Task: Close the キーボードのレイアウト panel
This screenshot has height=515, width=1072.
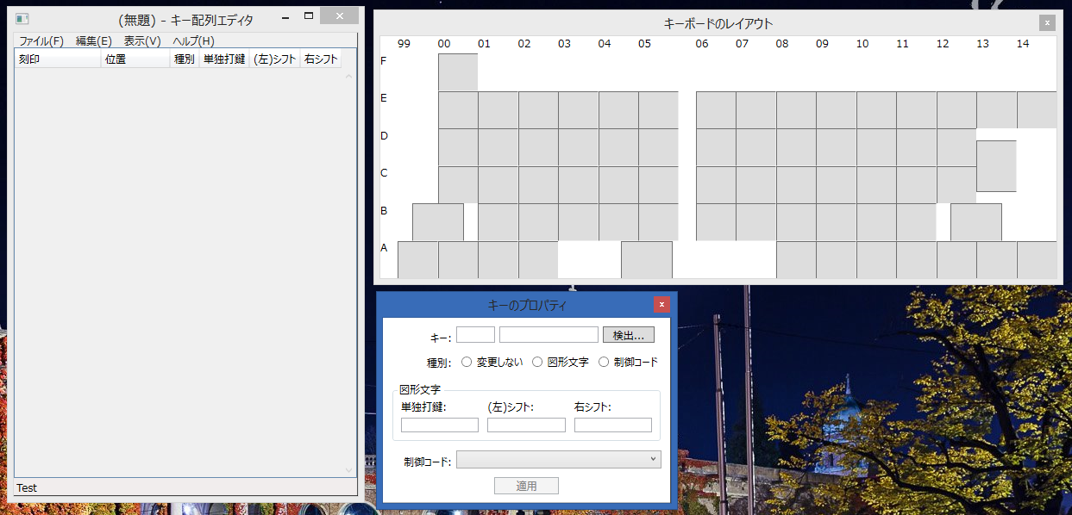Action: point(1046,23)
